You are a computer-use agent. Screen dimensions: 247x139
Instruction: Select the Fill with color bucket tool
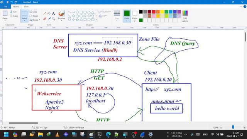49,14
